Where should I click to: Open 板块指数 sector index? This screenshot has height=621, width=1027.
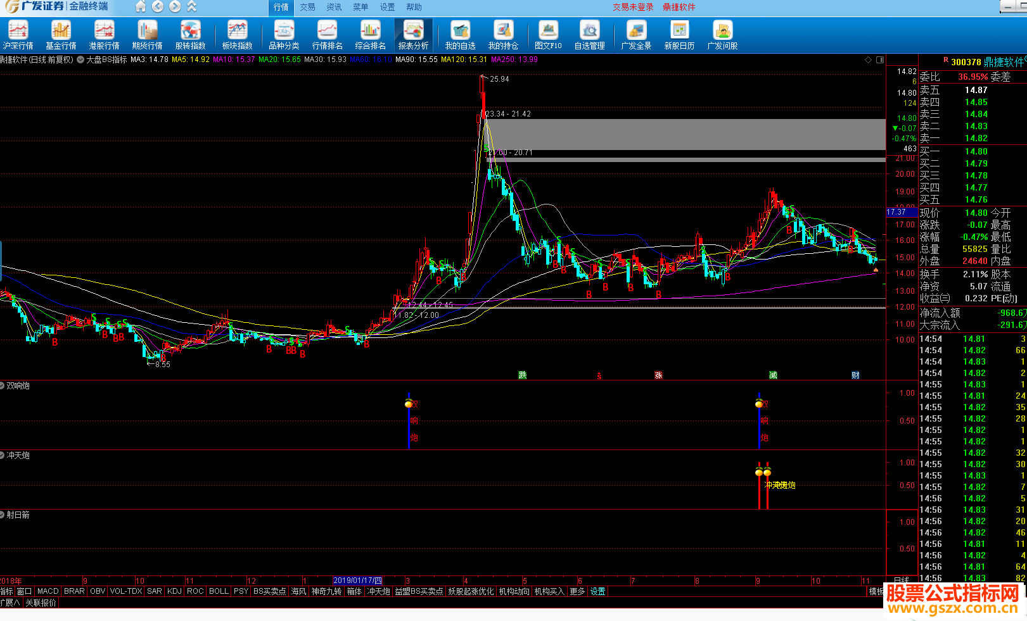[x=237, y=35]
